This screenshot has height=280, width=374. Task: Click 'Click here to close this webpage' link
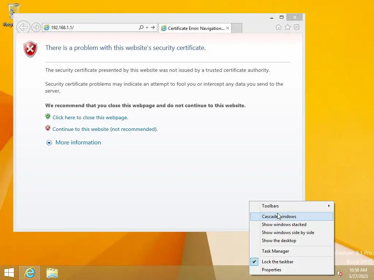[x=91, y=117]
